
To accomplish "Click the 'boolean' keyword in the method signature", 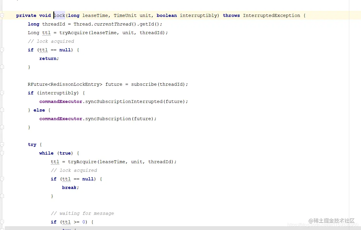I will click(167, 15).
